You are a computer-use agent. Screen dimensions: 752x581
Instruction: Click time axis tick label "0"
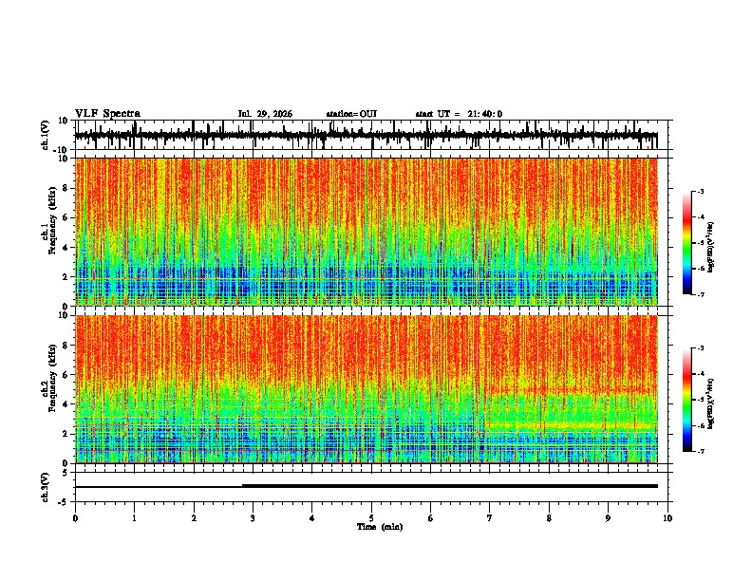tap(75, 518)
